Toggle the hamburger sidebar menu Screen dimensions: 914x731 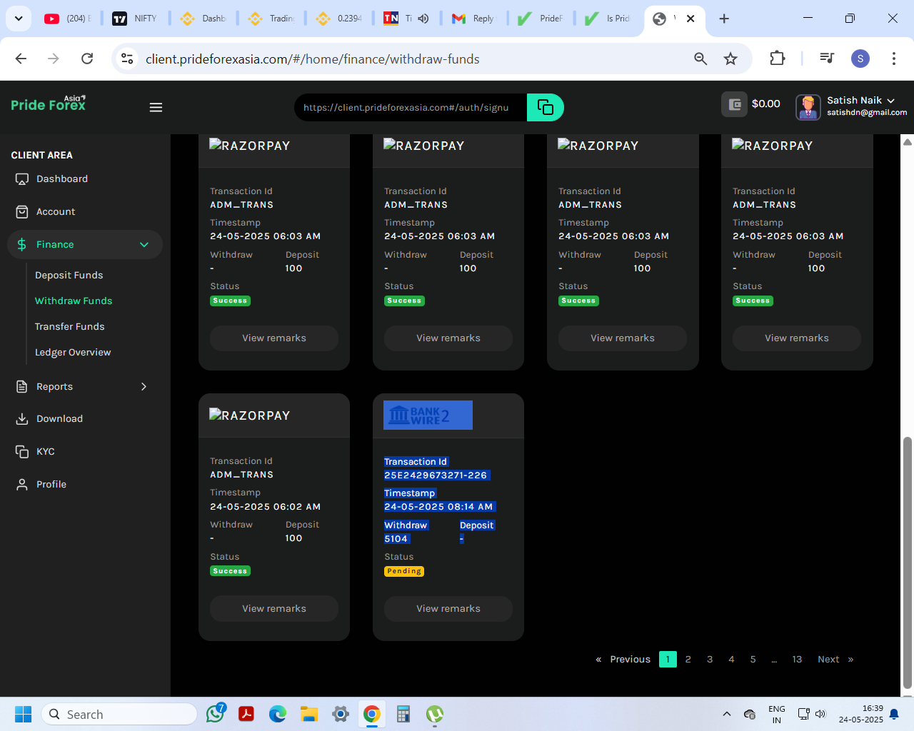(x=156, y=107)
